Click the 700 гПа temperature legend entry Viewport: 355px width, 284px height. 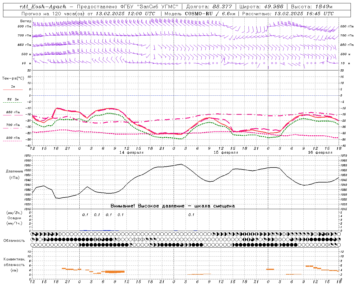click(x=13, y=125)
